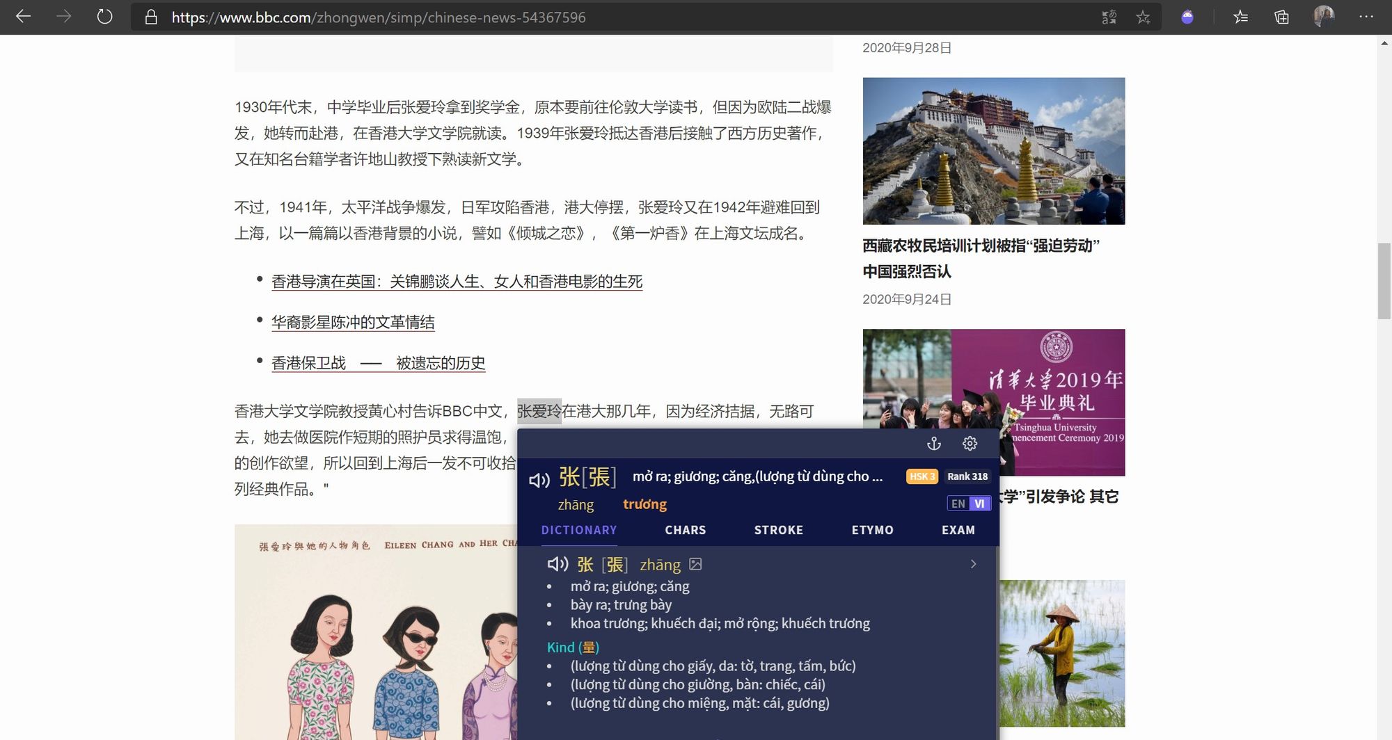Open the favorites list
1392x740 pixels.
1241,17
